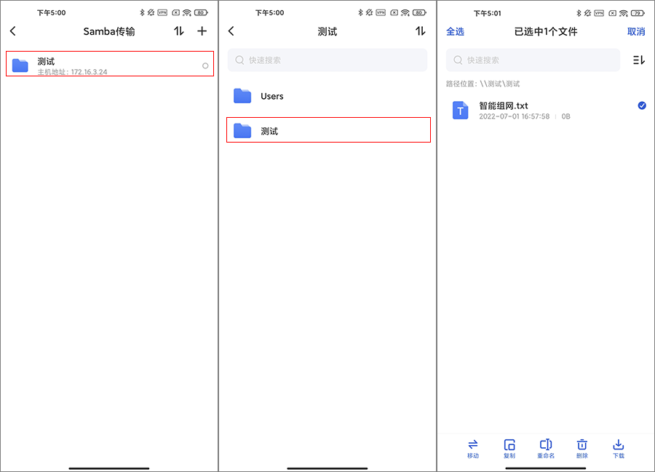Open sort order in middle 测试 header
Image resolution: width=655 pixels, height=472 pixels.
click(420, 31)
